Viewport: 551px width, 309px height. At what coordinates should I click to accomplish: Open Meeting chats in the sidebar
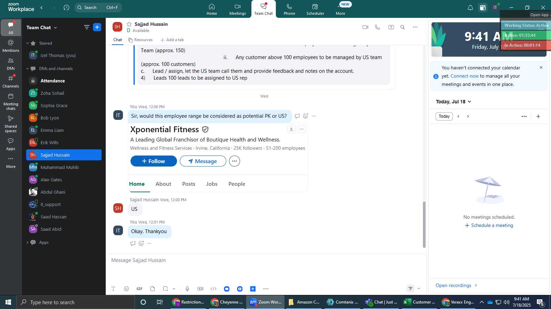[11, 102]
